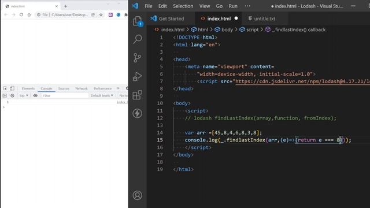Click the share icon in address bar
The image size is (370, 208).
click(93, 14)
